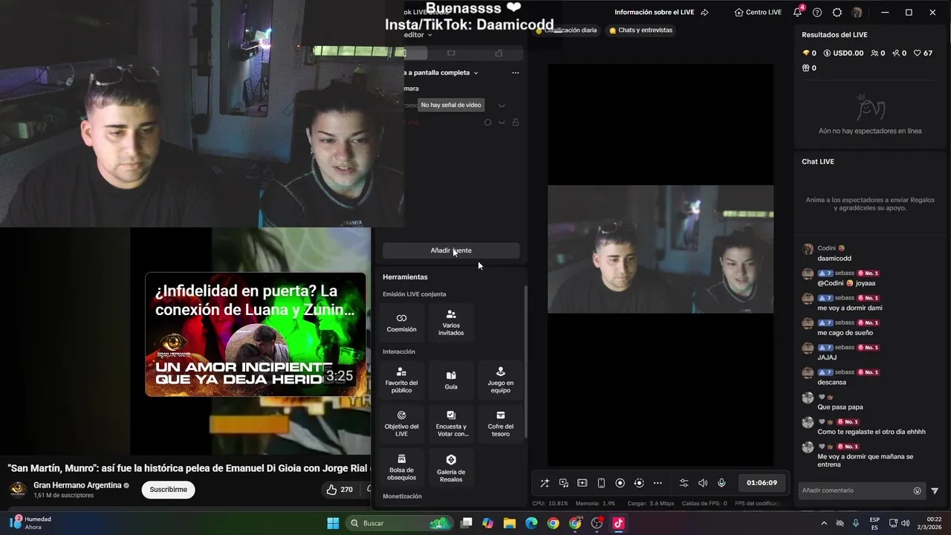Open the magic wand effects tool
This screenshot has width=951, height=535.
[x=545, y=483]
